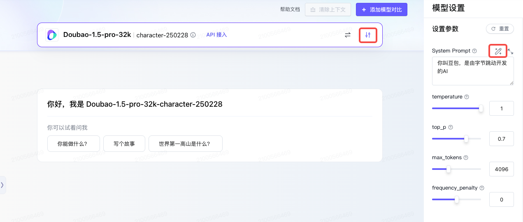Click help icon next to max_tokens
This screenshot has height=222, width=523.
(x=465, y=158)
